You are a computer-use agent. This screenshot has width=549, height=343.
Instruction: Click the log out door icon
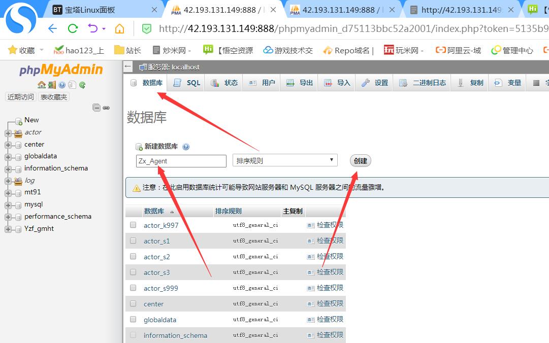pyautogui.click(x=52, y=85)
